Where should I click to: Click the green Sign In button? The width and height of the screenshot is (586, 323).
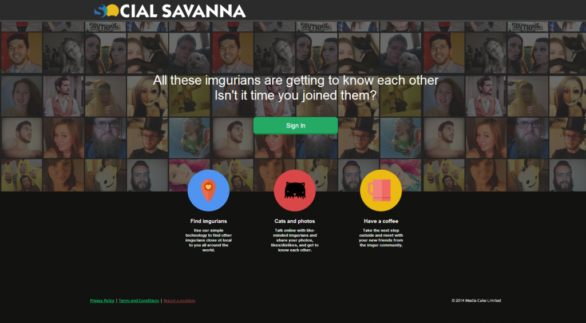tap(296, 125)
